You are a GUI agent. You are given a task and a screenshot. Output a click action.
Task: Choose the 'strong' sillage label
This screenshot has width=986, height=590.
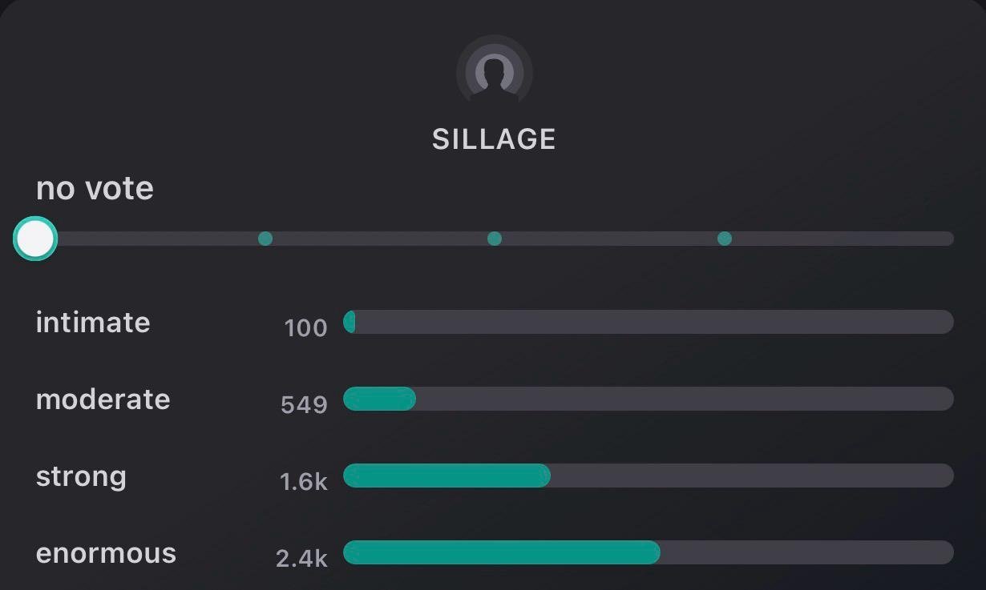[81, 476]
